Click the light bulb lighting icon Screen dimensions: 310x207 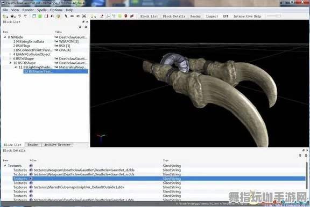[x=93, y=16]
